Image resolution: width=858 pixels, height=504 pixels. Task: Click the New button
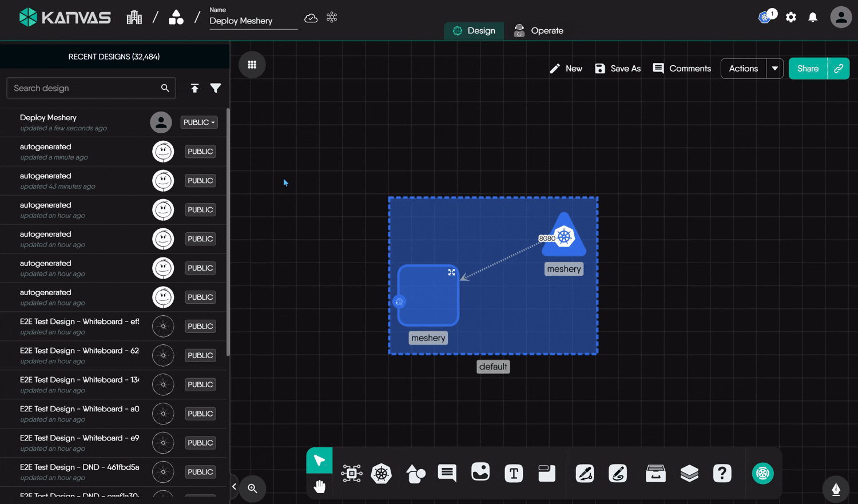click(x=566, y=68)
